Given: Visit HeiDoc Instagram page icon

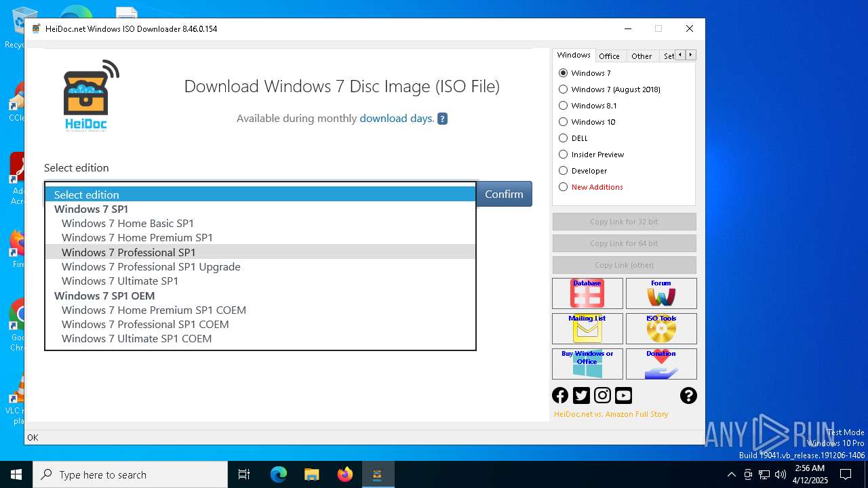Looking at the screenshot, I should point(602,395).
